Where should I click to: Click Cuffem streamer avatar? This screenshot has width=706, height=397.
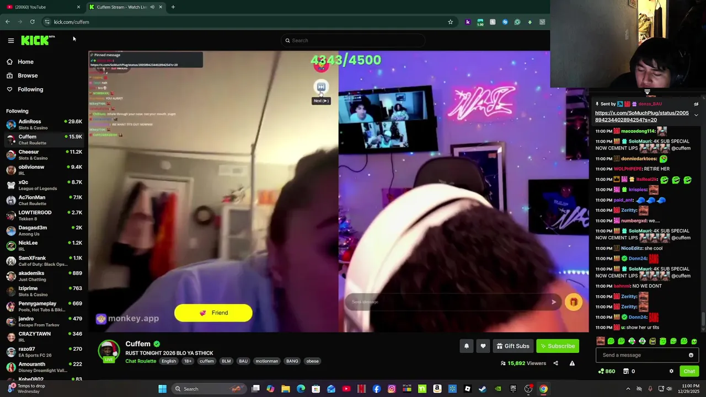pyautogui.click(x=109, y=351)
